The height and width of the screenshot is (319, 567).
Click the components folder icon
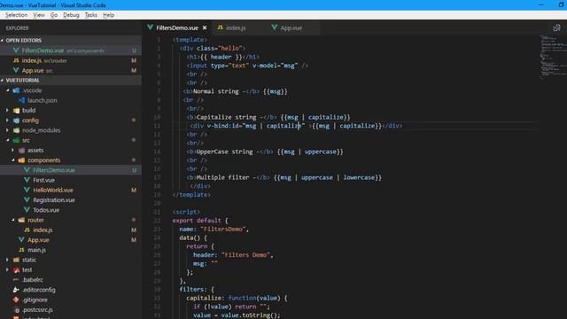21,160
